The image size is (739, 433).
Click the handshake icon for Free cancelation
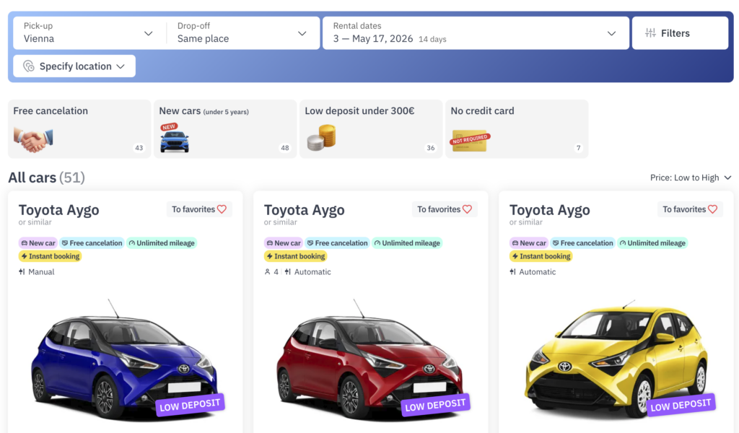33,139
